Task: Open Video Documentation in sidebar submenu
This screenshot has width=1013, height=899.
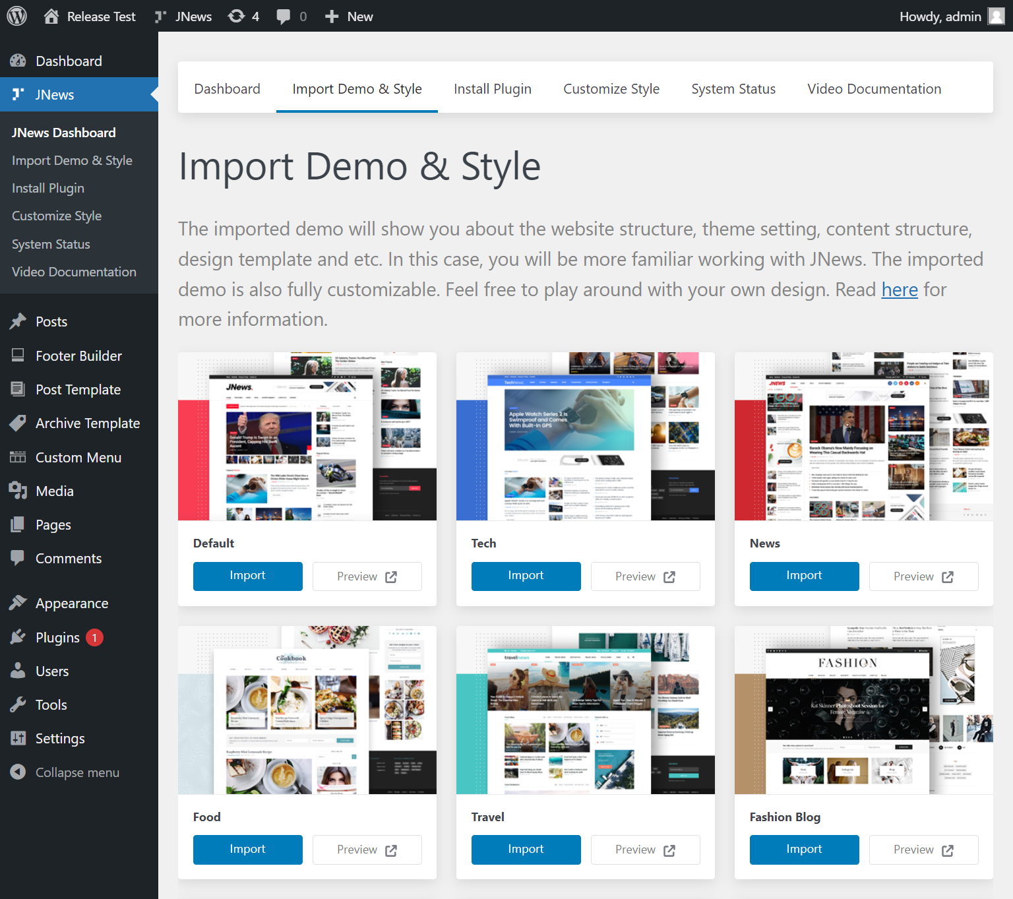Action: 74,272
